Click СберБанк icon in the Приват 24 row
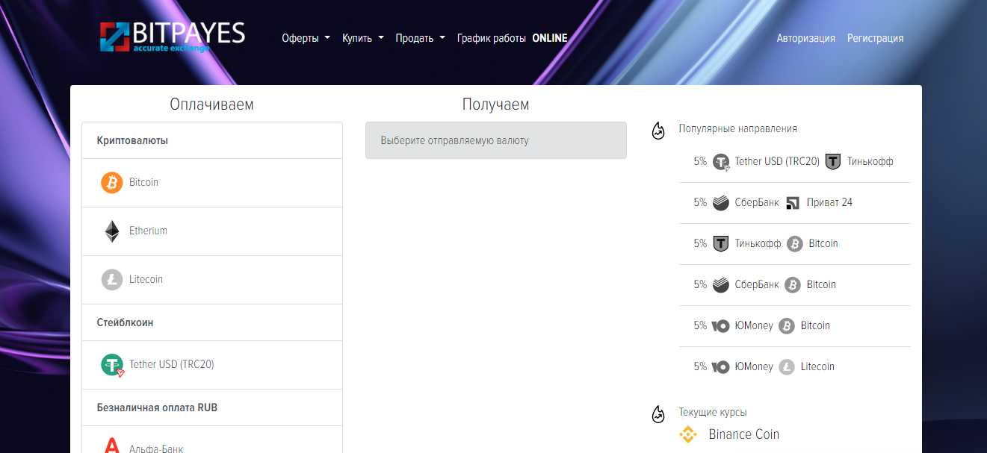 tap(721, 202)
